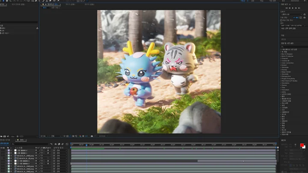Click the Effects & Presets search field

click(x=293, y=47)
